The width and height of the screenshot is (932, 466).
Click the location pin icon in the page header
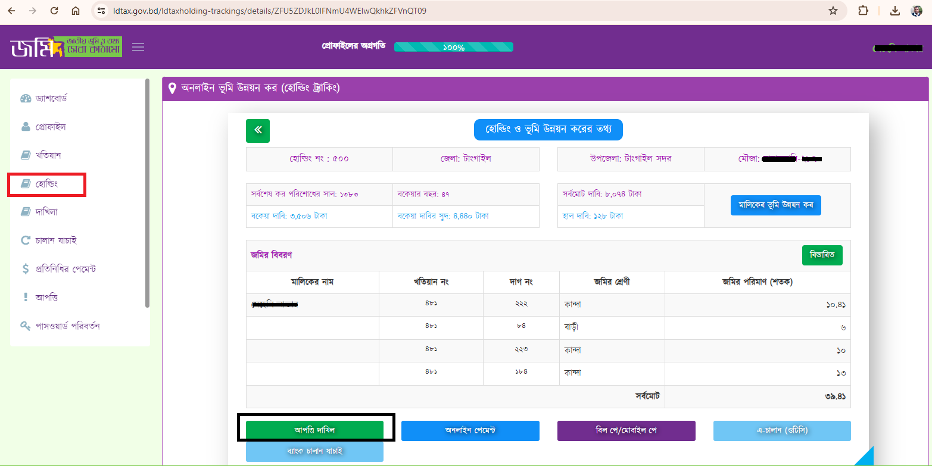pos(172,88)
